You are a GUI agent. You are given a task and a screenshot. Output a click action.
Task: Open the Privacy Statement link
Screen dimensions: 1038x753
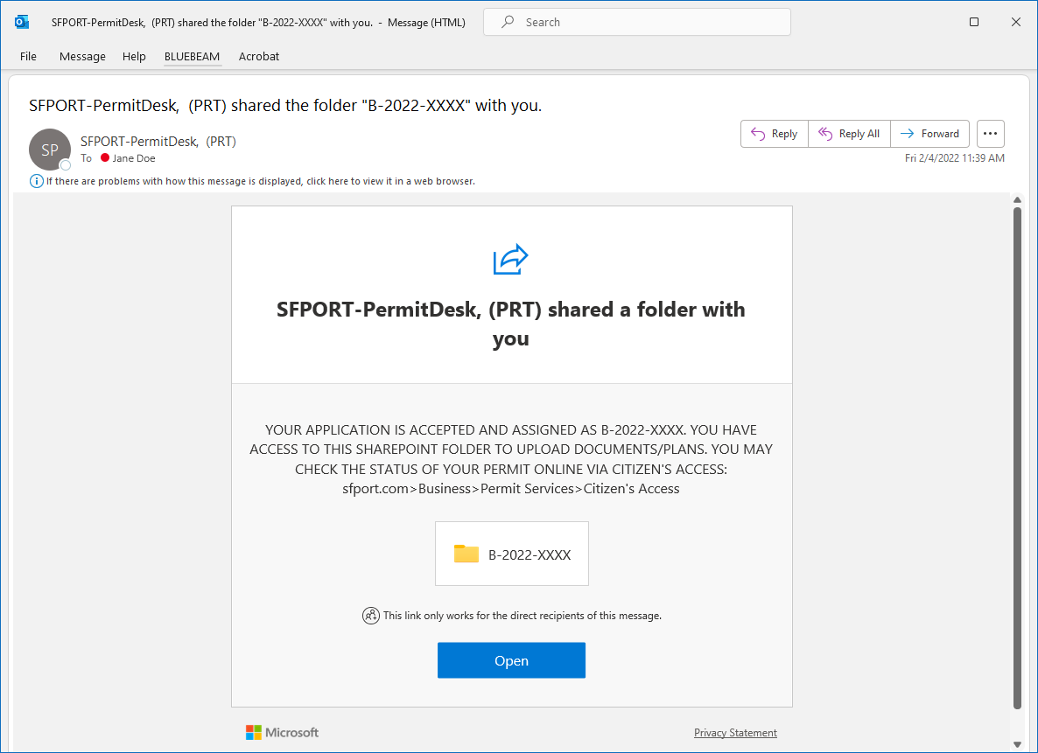[735, 732]
